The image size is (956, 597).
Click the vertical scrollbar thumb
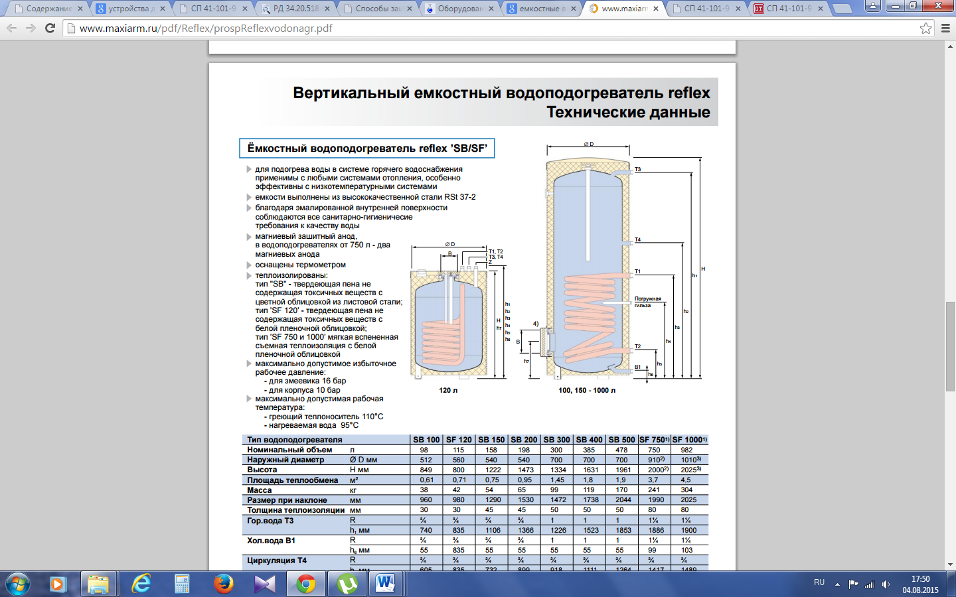[950, 346]
